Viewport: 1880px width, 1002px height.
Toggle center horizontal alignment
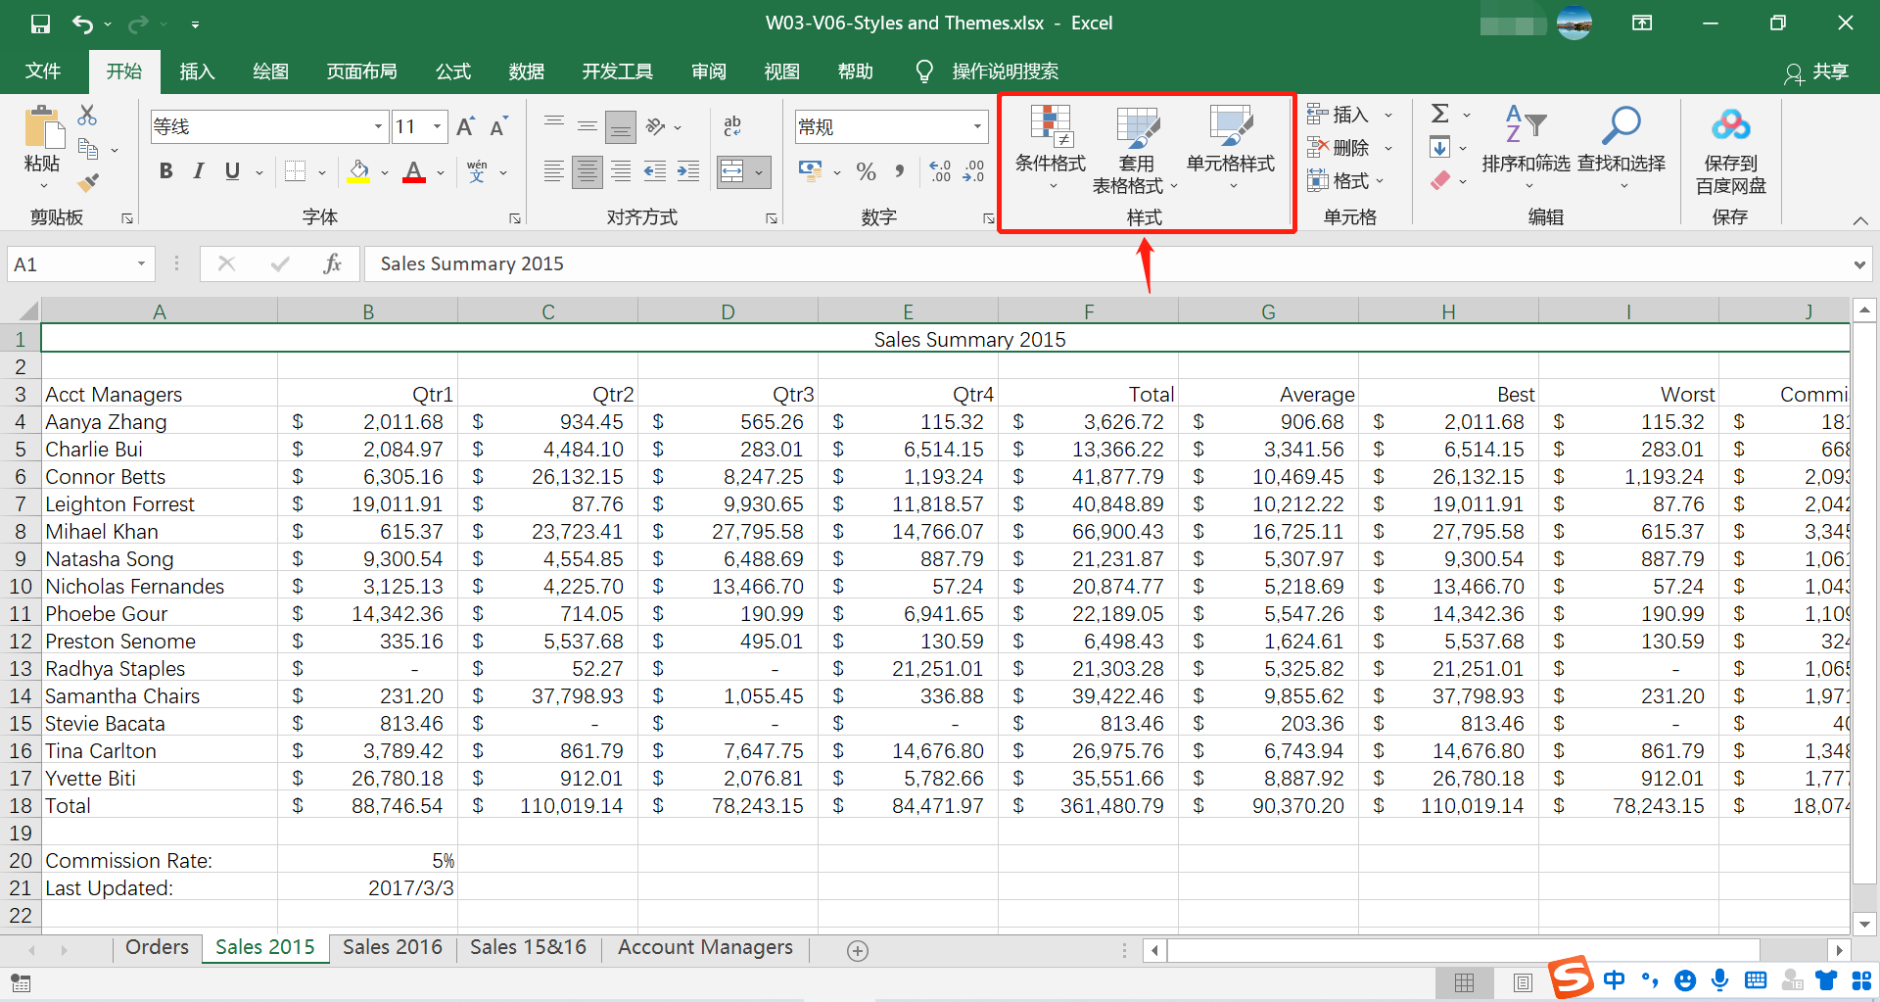[x=587, y=171]
